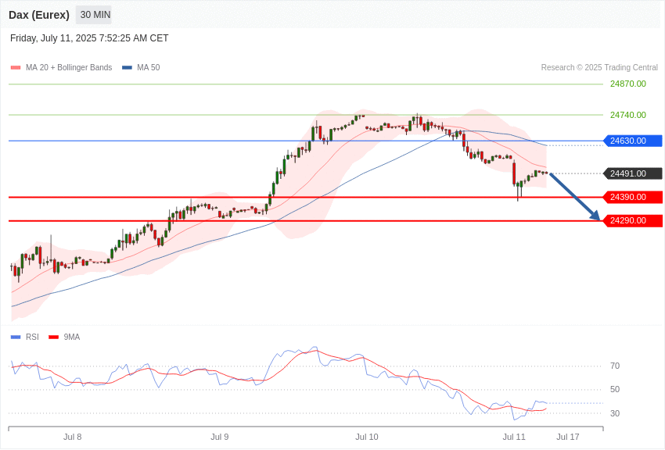Image resolution: width=665 pixels, height=450 pixels.
Task: Click the RSI 70 axis label
Action: (615, 366)
